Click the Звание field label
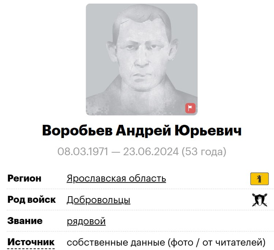The width and height of the screenshot is (274, 250). tap(25, 221)
